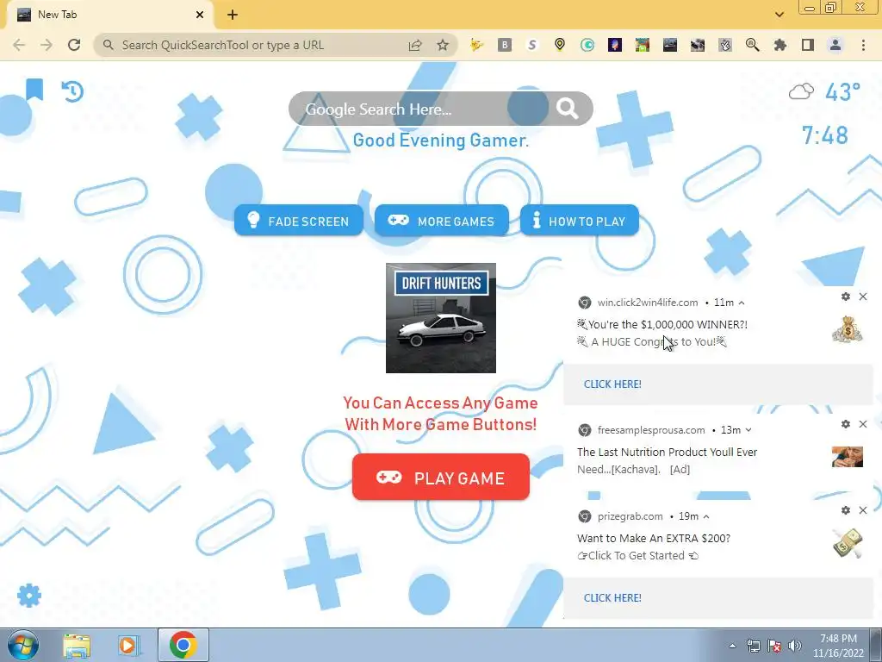The width and height of the screenshot is (882, 662).
Task: Open the bookmarks ribbon icon on the page
Action: (x=34, y=89)
